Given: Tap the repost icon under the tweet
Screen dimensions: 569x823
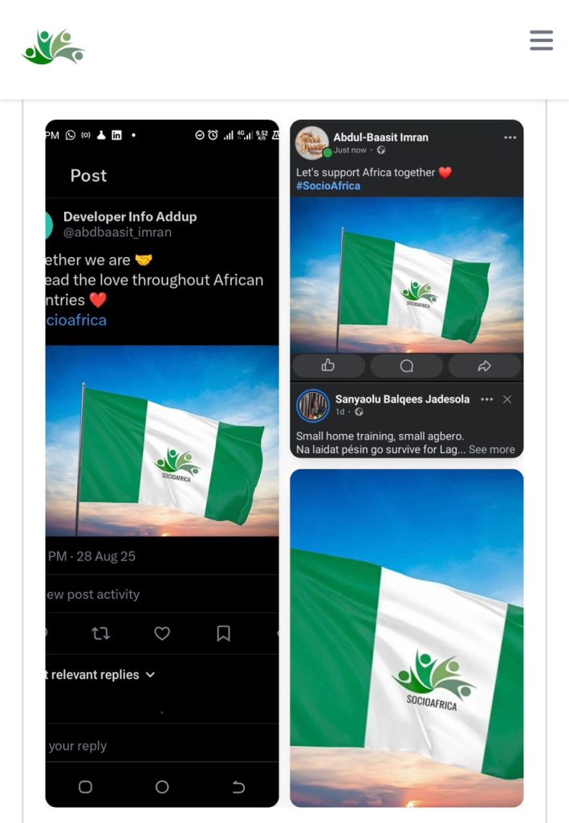Looking at the screenshot, I should click(100, 633).
